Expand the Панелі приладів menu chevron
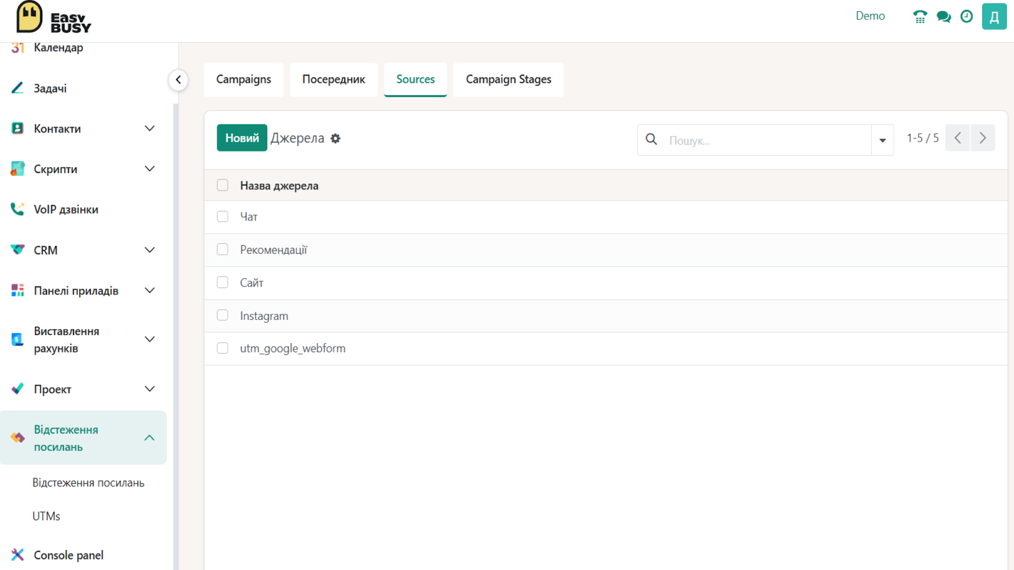 pos(150,290)
